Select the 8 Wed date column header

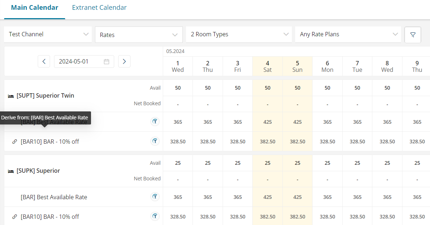(x=387, y=66)
